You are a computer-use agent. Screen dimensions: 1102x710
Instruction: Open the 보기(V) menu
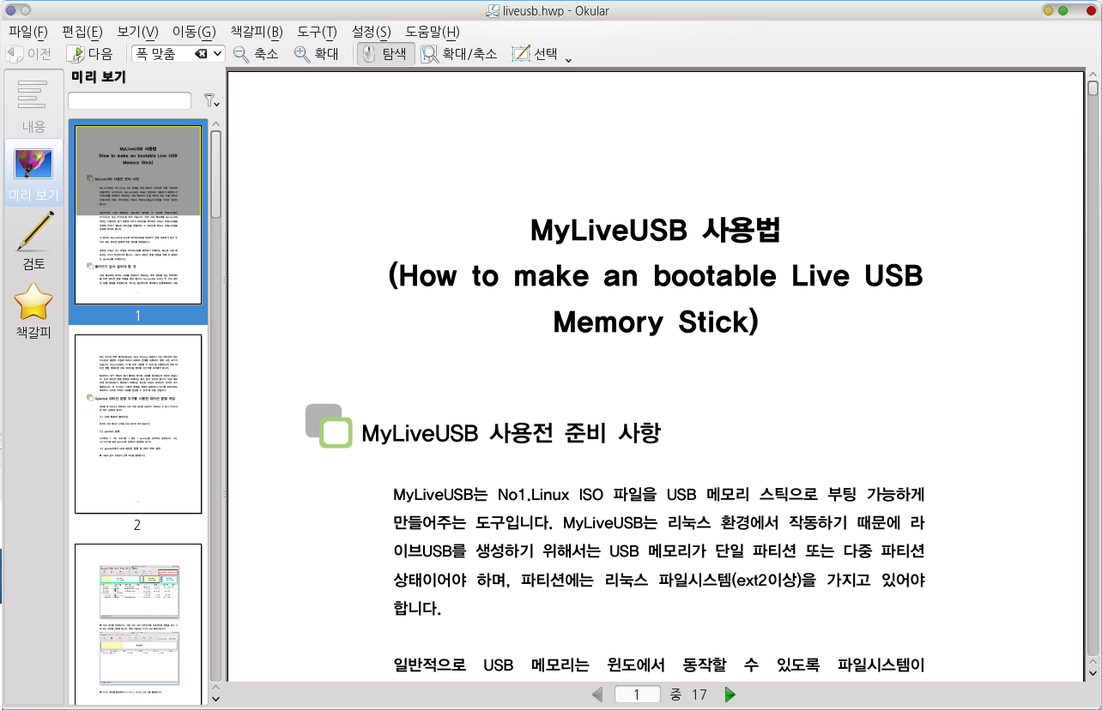tap(137, 32)
